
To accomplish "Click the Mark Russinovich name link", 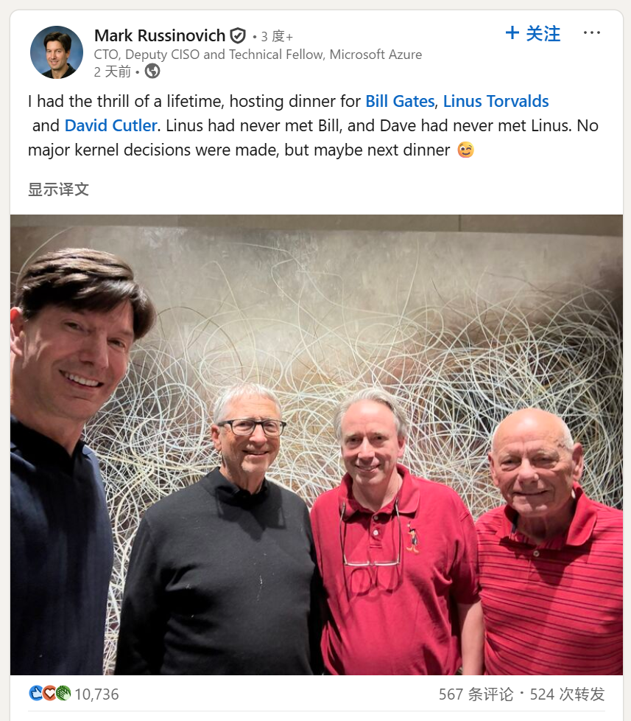I will (x=160, y=35).
